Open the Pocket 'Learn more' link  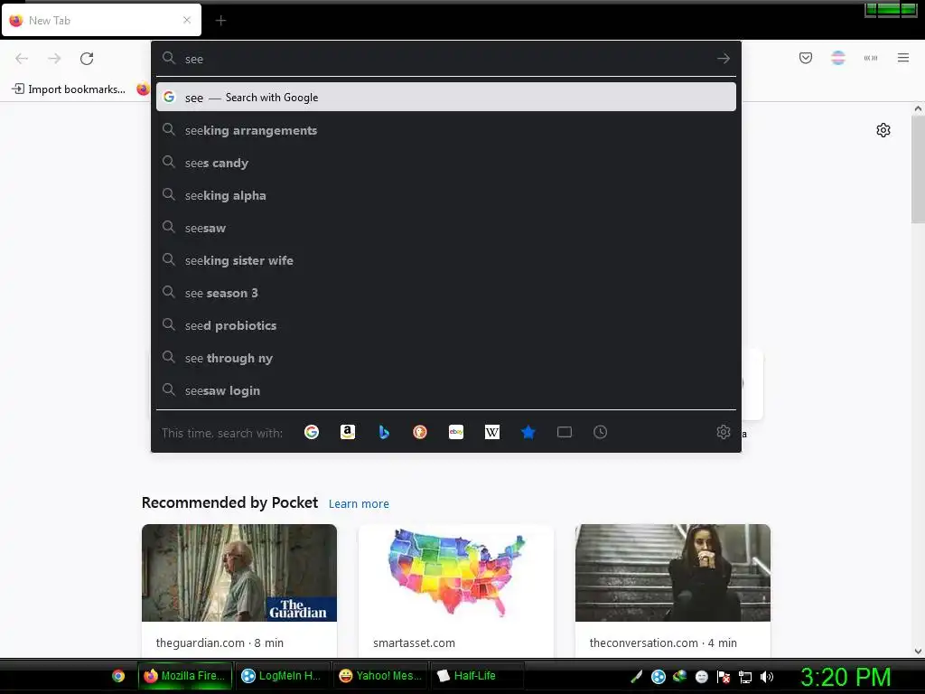359,503
